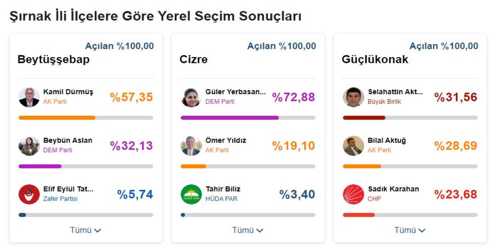Screen dimensions: 494x247
Task: Open the Güçlükonak district heading
Action: click(375, 59)
